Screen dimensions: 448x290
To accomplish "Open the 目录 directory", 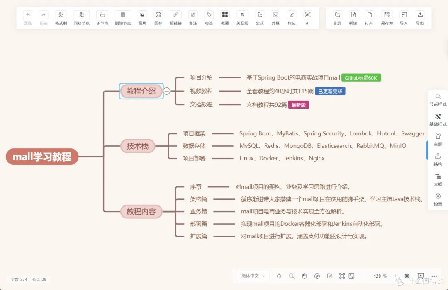I will [x=337, y=15].
